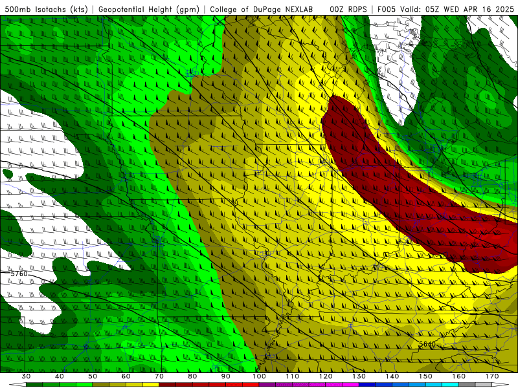This screenshot has width=518, height=388.
Task: Click the 60 value on the color scale
Action: point(126,376)
